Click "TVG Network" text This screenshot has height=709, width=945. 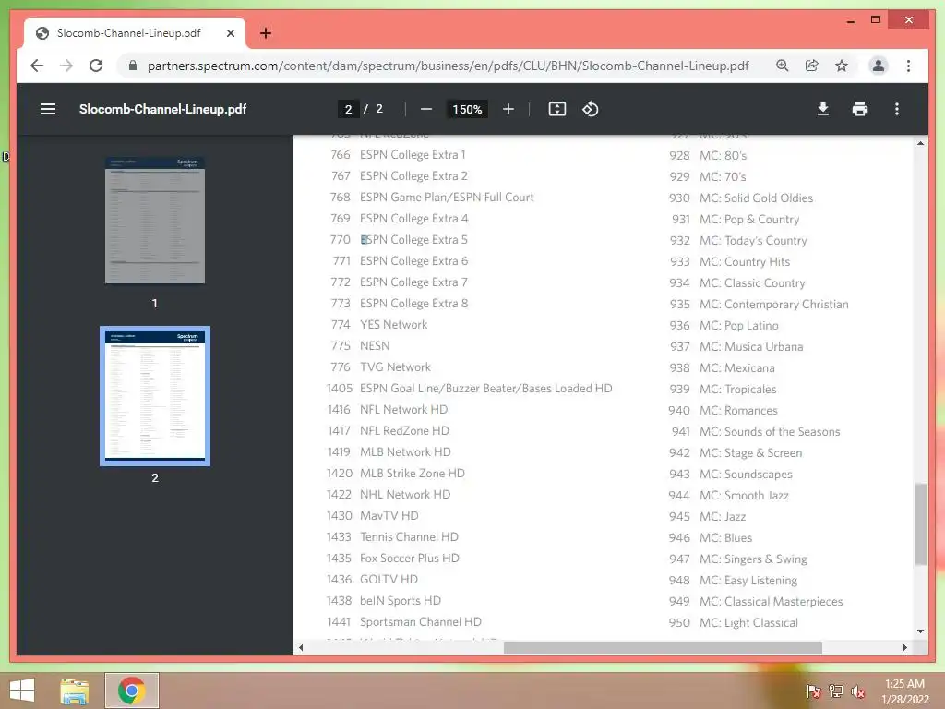point(395,367)
